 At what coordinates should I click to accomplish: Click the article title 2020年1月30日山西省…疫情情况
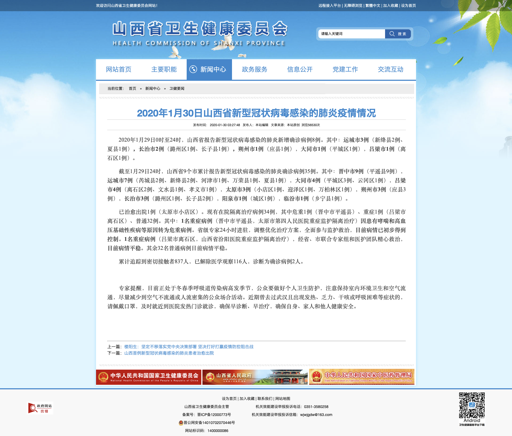point(256,113)
